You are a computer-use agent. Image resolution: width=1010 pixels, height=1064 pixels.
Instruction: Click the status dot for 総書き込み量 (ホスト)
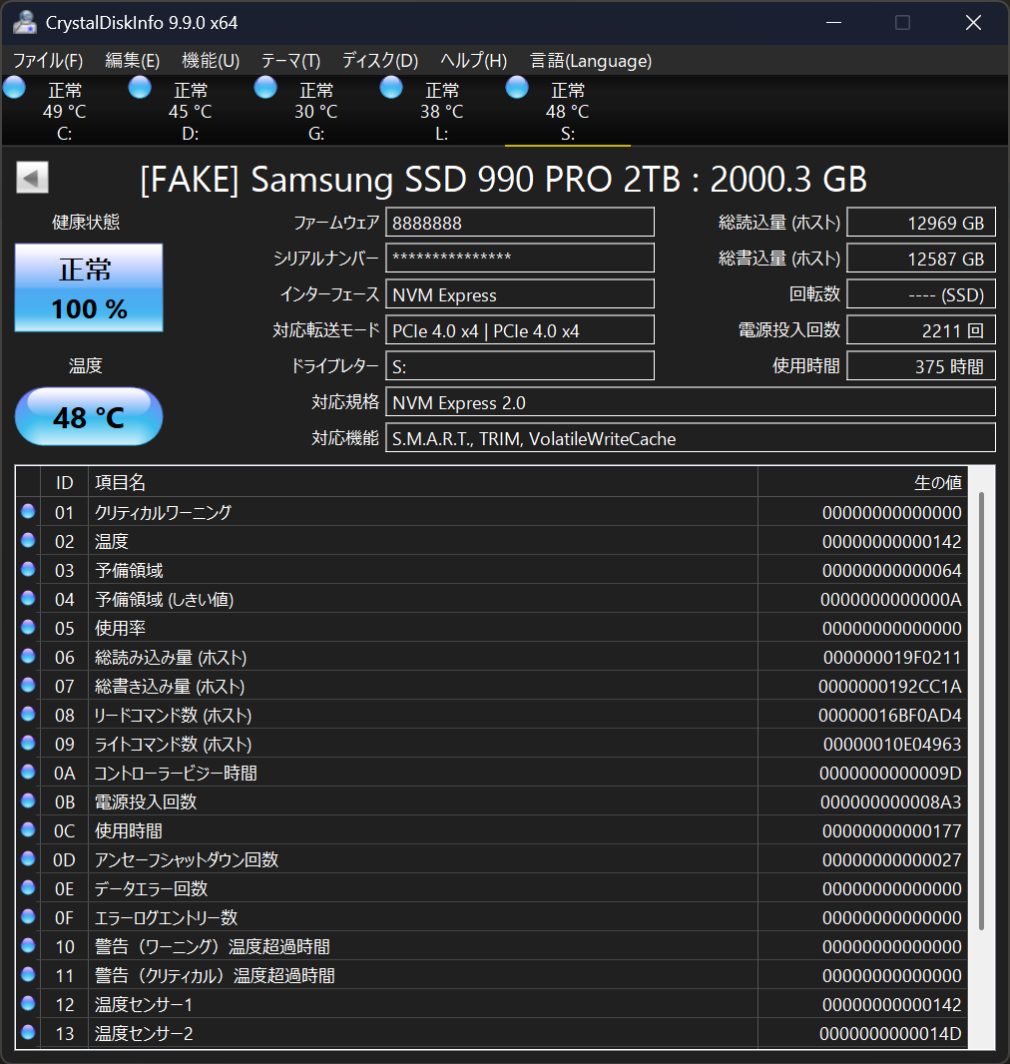tap(28, 686)
